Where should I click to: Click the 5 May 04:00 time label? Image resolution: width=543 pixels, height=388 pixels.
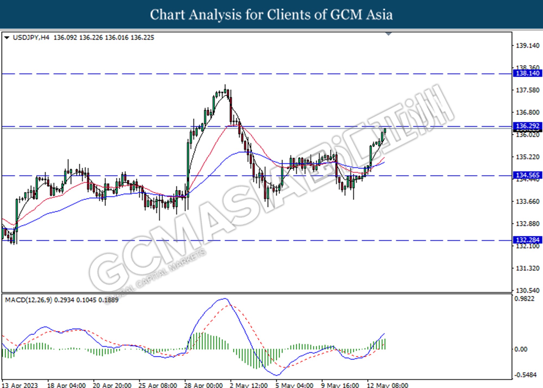tap(294, 385)
